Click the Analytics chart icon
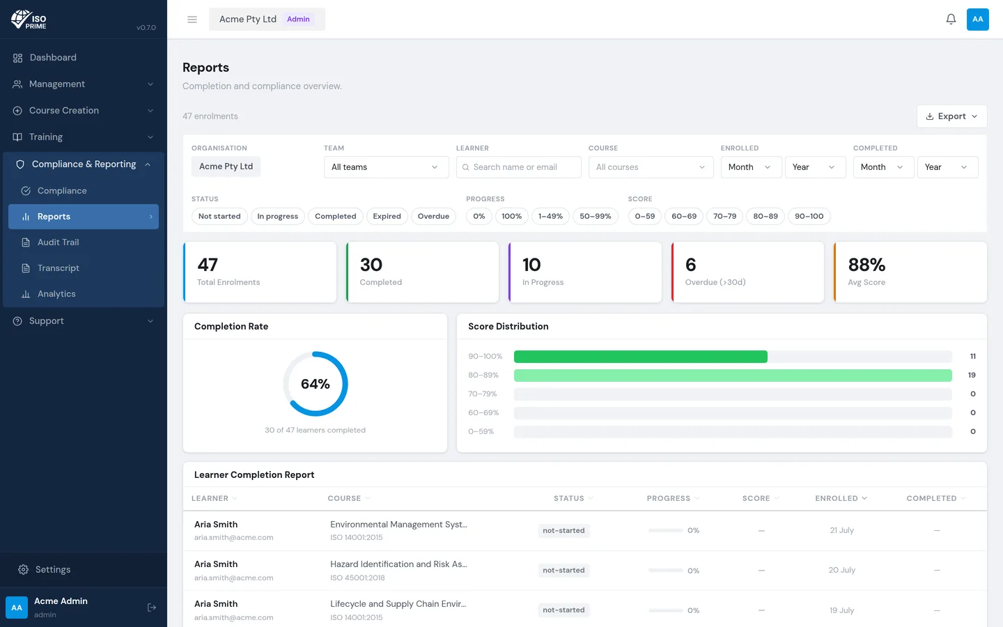1003x627 pixels. pos(26,294)
